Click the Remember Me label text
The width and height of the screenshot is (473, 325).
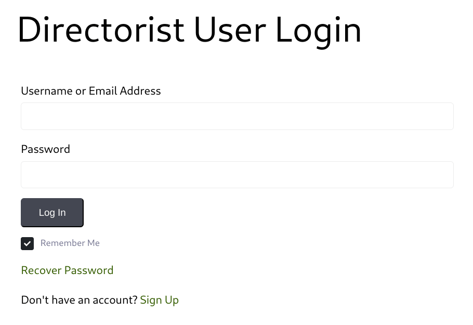click(70, 243)
